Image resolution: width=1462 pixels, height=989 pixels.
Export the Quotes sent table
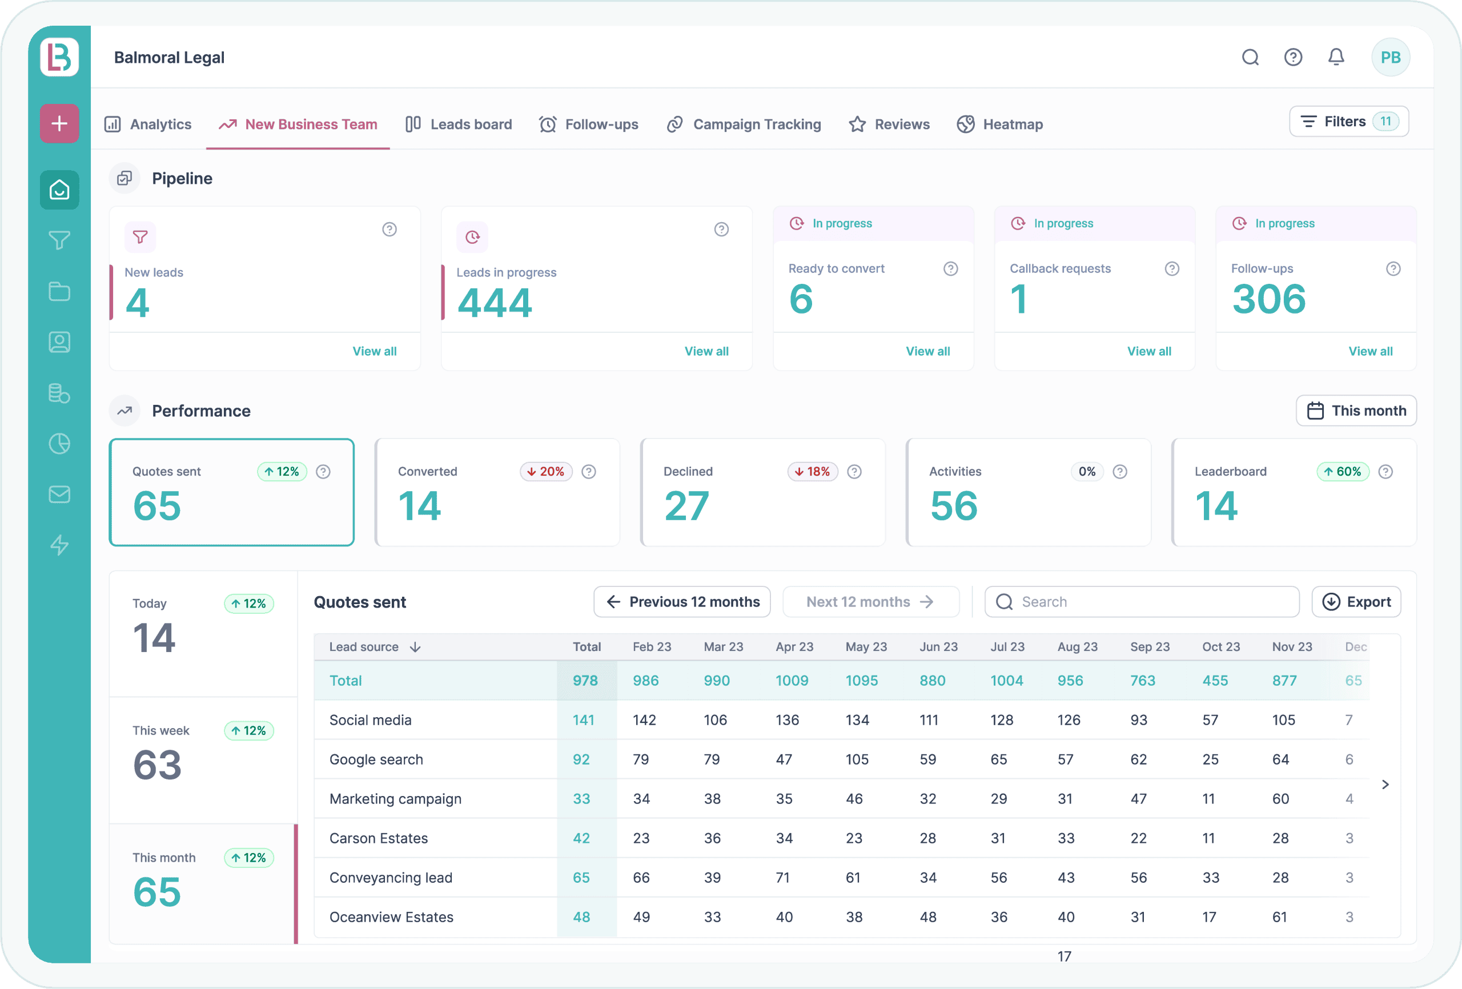tap(1356, 601)
